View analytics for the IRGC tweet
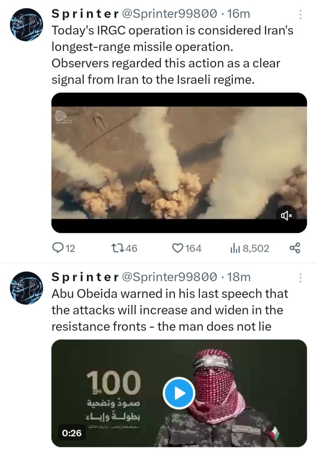 (x=235, y=249)
